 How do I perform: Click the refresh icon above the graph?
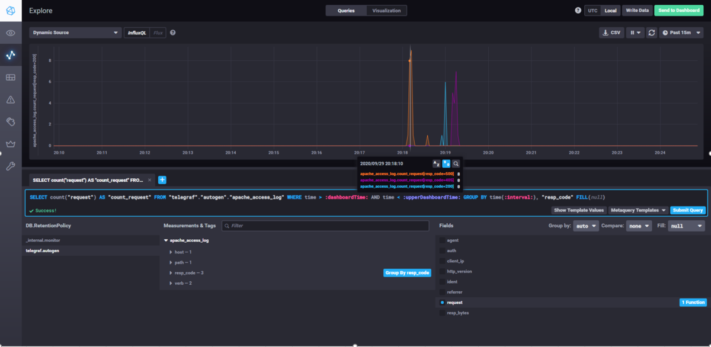pos(652,33)
